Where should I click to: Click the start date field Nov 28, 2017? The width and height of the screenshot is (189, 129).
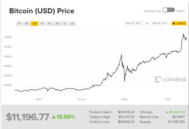(x=134, y=23)
